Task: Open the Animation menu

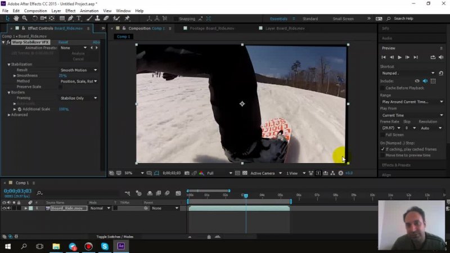Action: 89,11
